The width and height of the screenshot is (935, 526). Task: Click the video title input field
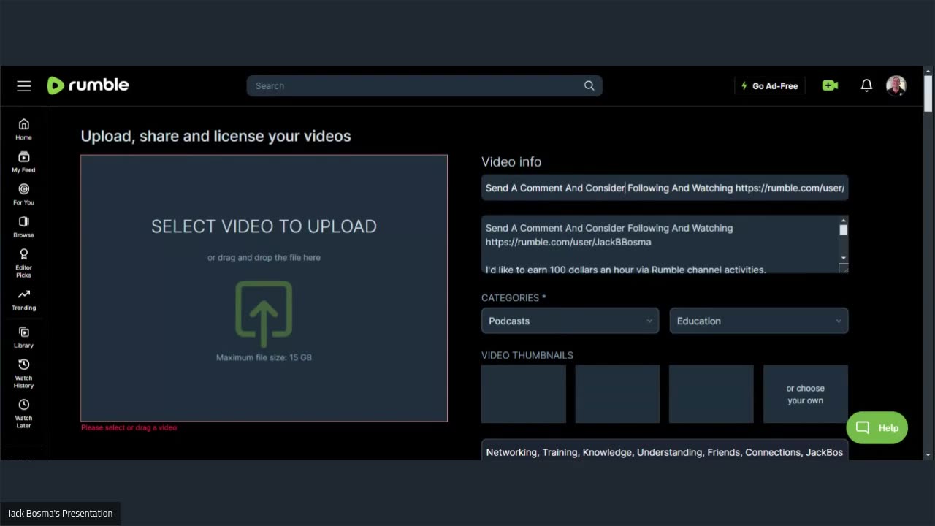[665, 188]
